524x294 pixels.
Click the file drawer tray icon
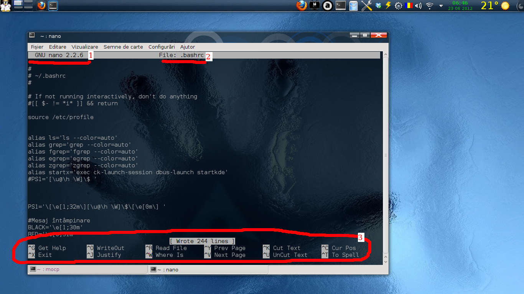click(353, 6)
